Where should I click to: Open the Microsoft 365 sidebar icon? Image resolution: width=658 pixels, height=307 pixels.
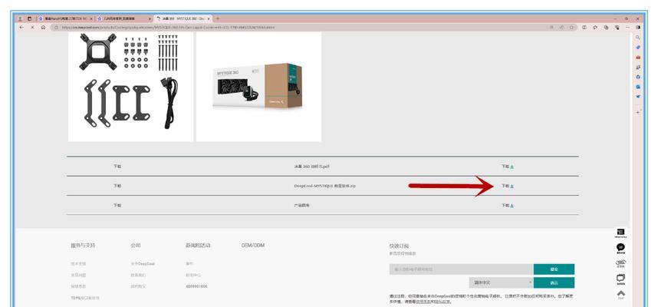pos(638,77)
